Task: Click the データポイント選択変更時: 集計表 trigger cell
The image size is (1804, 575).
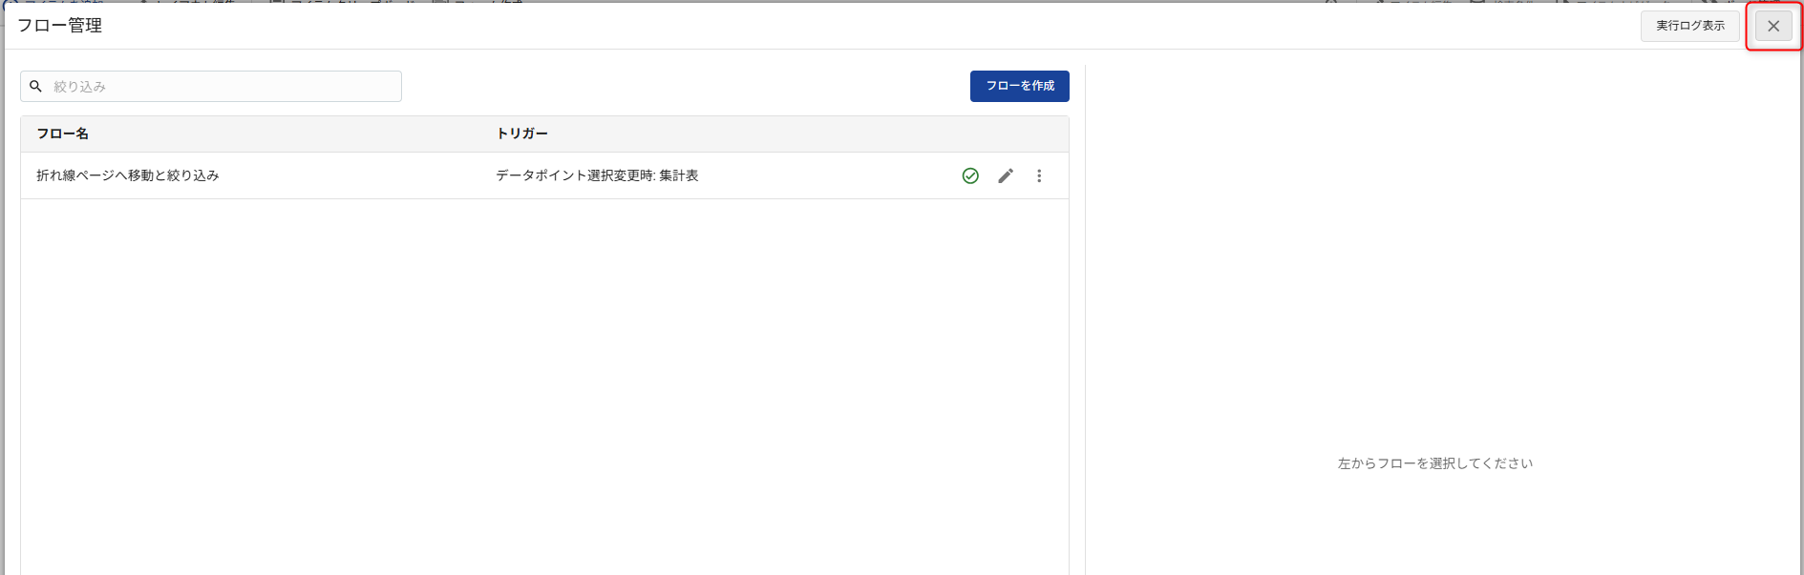Action: point(597,175)
